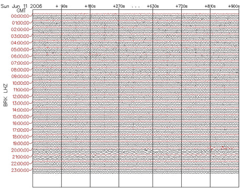Click the Sun Jun 11 2006 date heading
Image resolution: width=241 pixels, height=189 pixels.
(x=21, y=6)
